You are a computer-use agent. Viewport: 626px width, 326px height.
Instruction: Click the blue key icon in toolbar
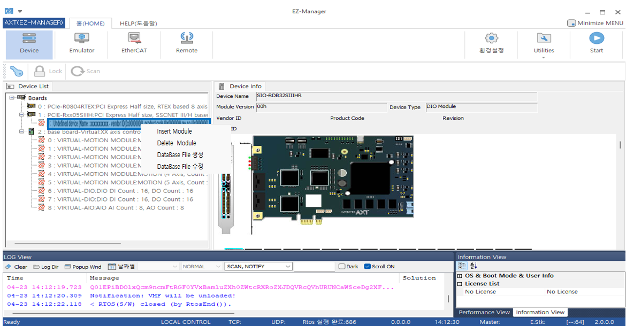pos(17,71)
